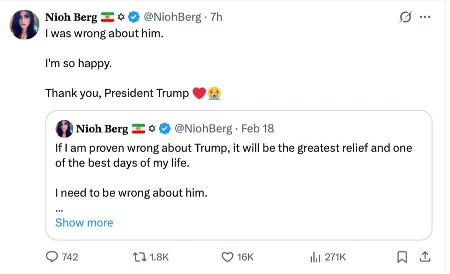Click the quoted tweet's small avatar
Viewport: 450px width, 274px height.
pyautogui.click(x=64, y=129)
